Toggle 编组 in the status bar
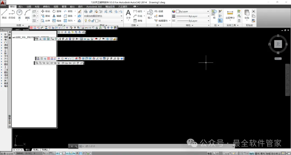The image size is (291, 155). [252, 153]
